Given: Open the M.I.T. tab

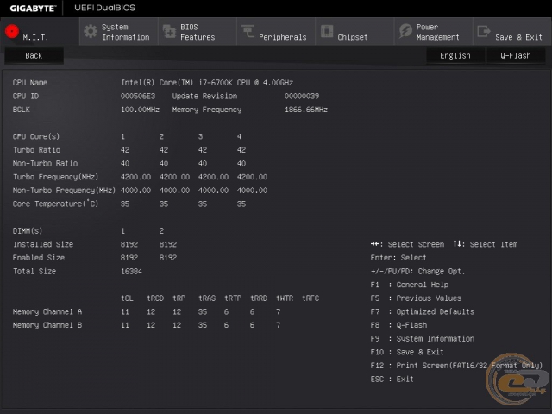Looking at the screenshot, I should click(40, 32).
